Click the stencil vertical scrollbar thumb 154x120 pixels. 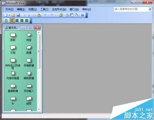[39, 51]
